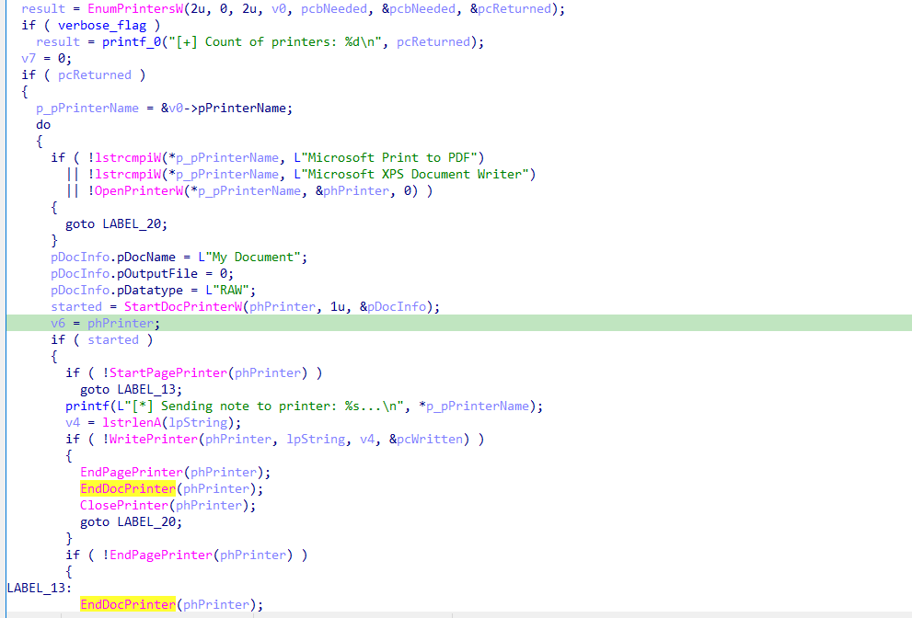Click the v6 variable on highlighted line
The width and height of the screenshot is (912, 618).
pyautogui.click(x=58, y=323)
